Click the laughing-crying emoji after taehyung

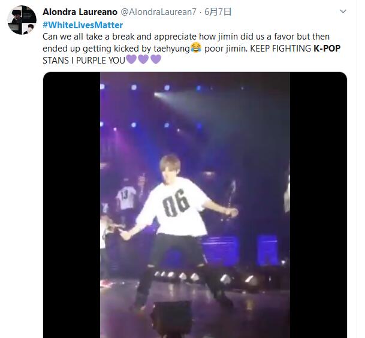pyautogui.click(x=195, y=49)
